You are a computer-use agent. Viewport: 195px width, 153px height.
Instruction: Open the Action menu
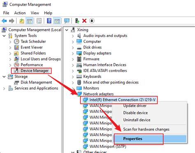[20, 13]
